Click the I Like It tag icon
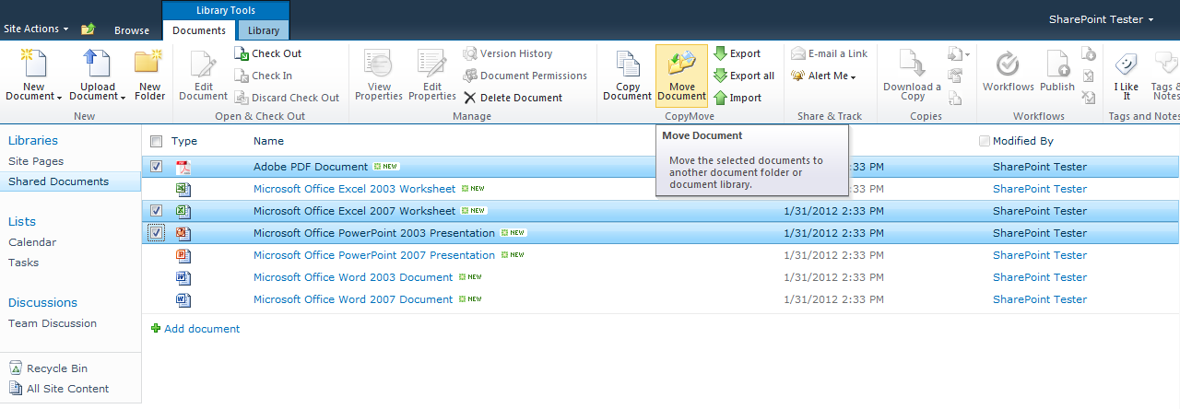Image resolution: width=1180 pixels, height=409 pixels. pyautogui.click(x=1127, y=64)
